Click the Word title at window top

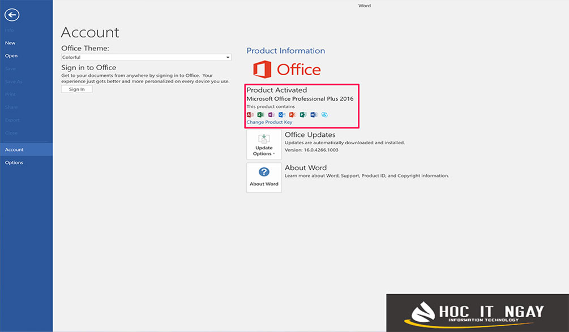click(365, 6)
